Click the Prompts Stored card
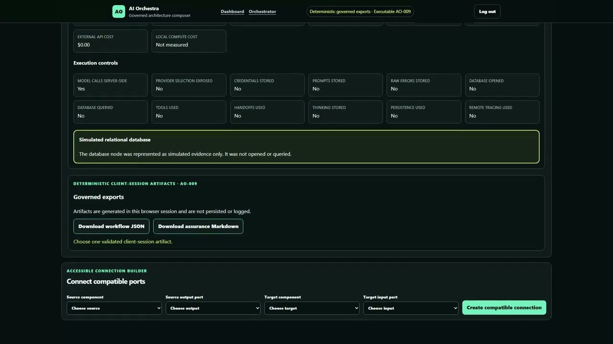 pos(345,85)
